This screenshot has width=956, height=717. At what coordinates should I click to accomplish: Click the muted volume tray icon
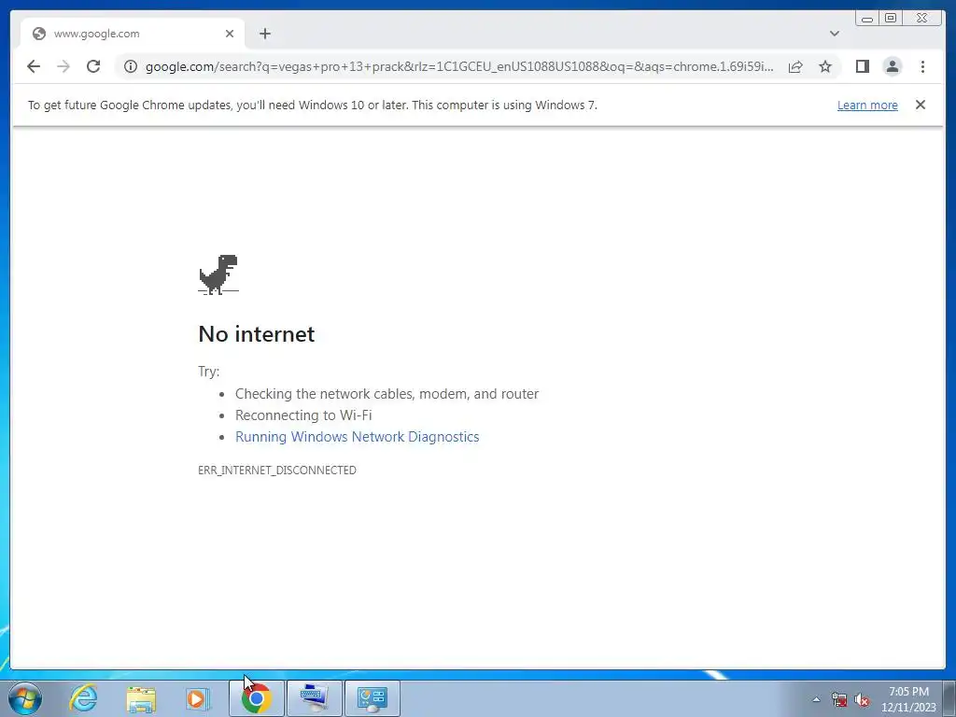(x=862, y=699)
